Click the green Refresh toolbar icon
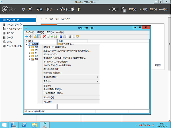This screenshot has height=128, width=171. (x=52, y=36)
